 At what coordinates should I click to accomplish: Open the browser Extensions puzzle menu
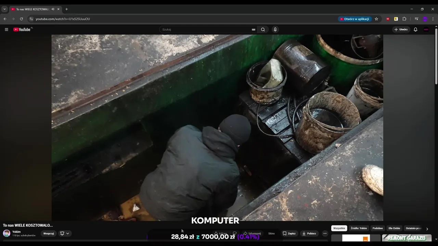pyautogui.click(x=404, y=19)
